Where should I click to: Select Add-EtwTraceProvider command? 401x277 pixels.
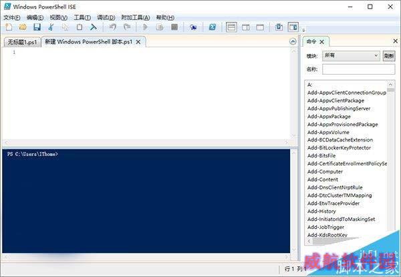[333, 203]
